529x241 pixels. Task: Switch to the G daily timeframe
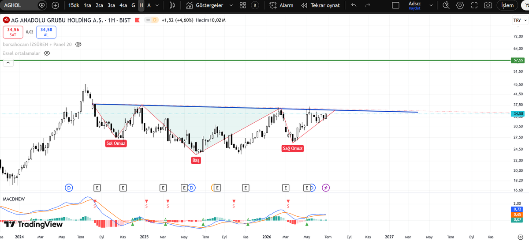pos(133,5)
